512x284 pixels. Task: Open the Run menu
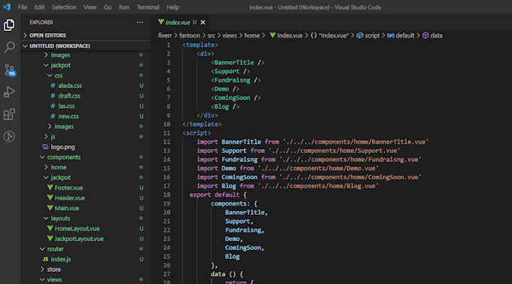[124, 8]
